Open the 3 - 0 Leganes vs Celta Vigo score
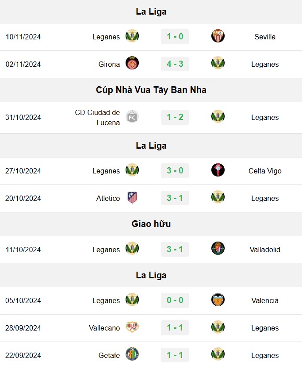Viewport: 302px width, 369px height. (x=175, y=171)
